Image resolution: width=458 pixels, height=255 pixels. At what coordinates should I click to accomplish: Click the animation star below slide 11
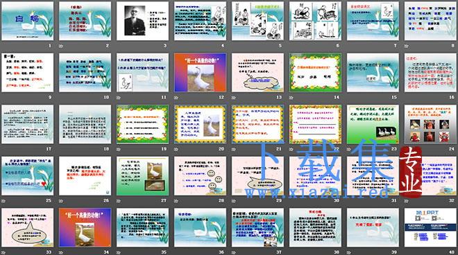tap(119, 98)
